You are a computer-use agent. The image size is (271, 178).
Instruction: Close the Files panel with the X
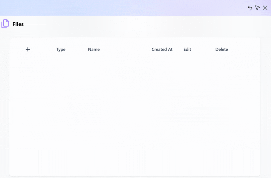[x=265, y=8]
